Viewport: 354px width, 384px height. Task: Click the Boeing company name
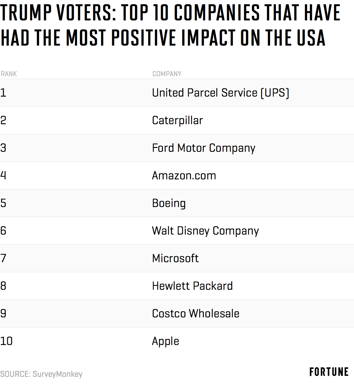[x=169, y=203]
